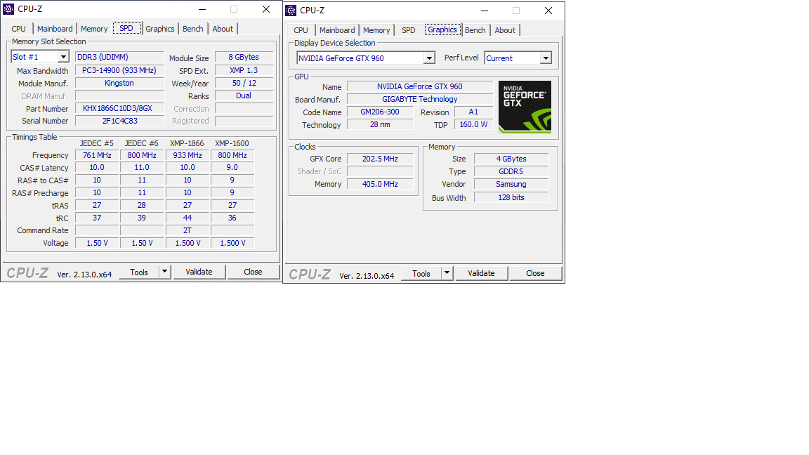Switch to Mainboard tab in left window
809x455 pixels.
(x=55, y=29)
